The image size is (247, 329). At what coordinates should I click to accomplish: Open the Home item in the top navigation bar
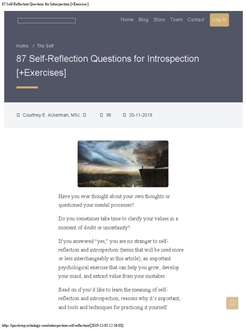pyautogui.click(x=127, y=20)
